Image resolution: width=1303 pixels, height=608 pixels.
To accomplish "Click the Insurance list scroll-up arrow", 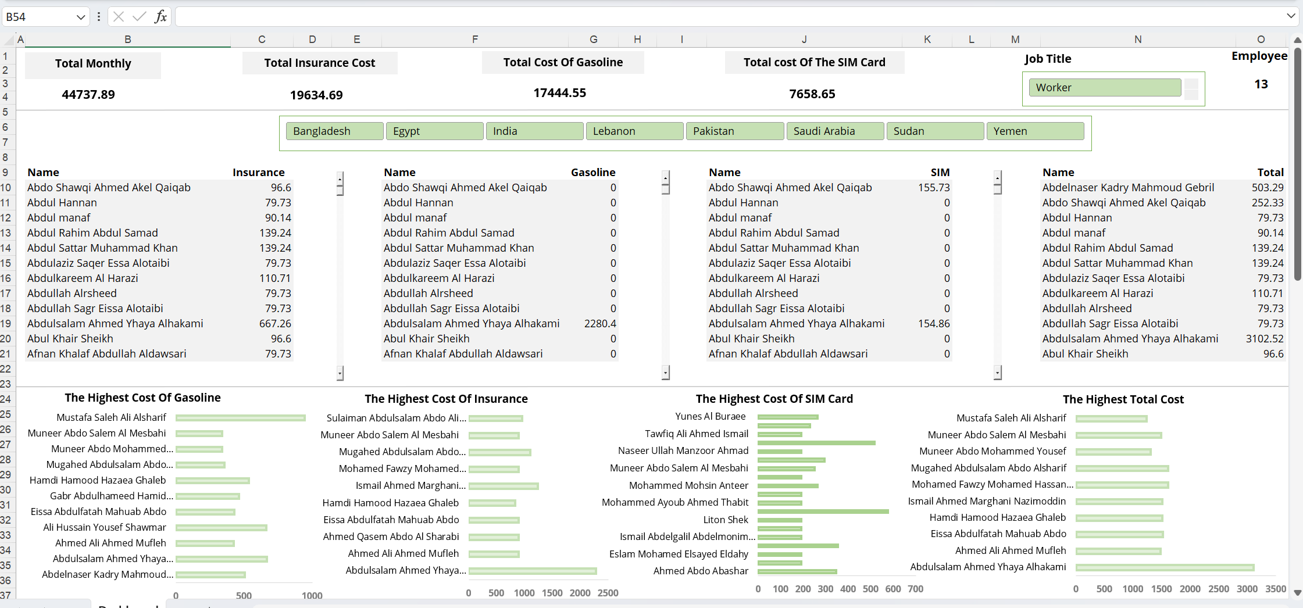I will coord(340,177).
